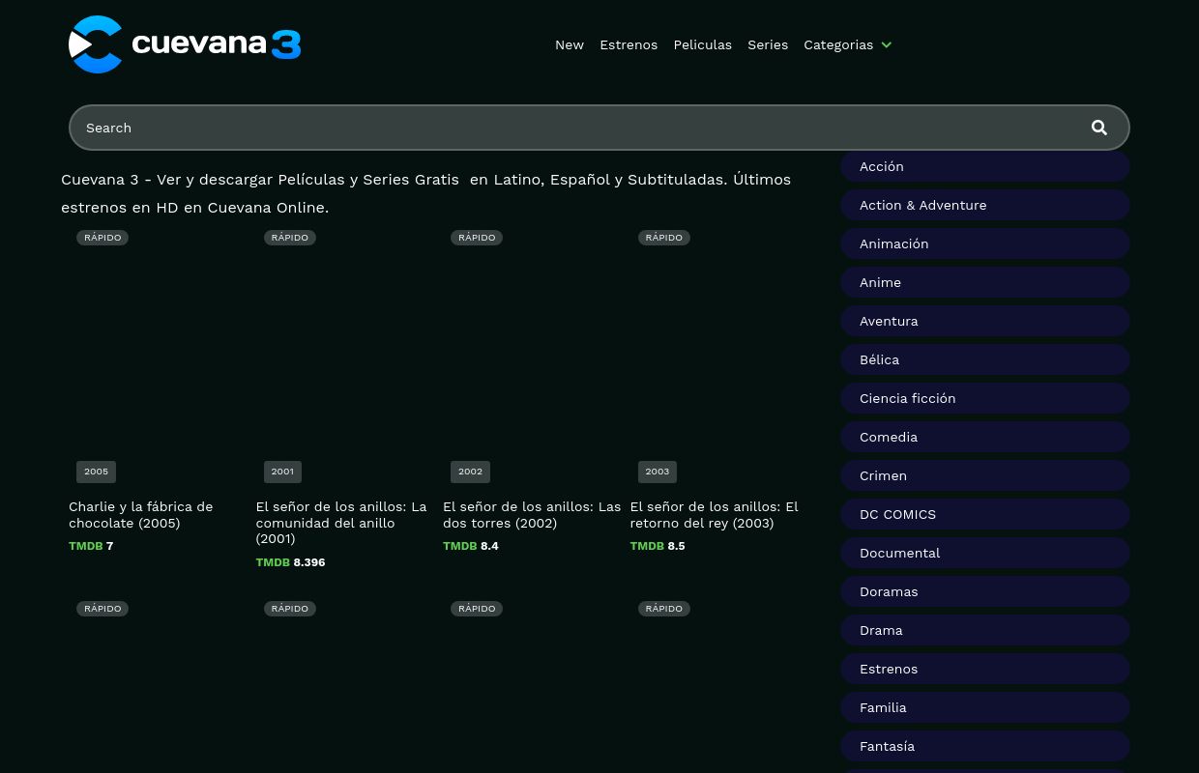Open the Documental category
The image size is (1199, 773).
click(984, 553)
